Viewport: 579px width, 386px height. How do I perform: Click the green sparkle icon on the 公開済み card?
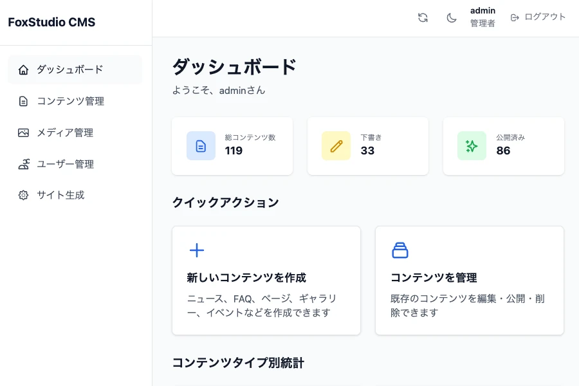pos(472,145)
